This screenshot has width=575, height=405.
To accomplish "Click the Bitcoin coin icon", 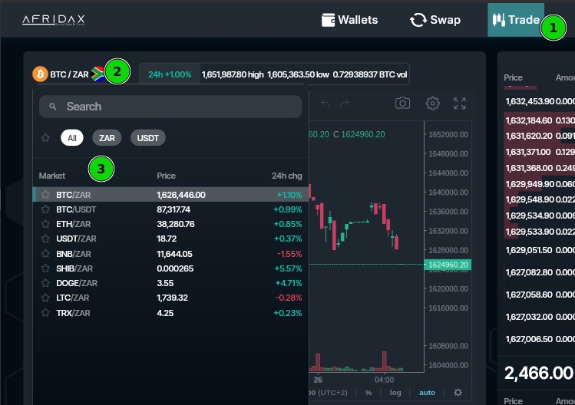I will [41, 74].
